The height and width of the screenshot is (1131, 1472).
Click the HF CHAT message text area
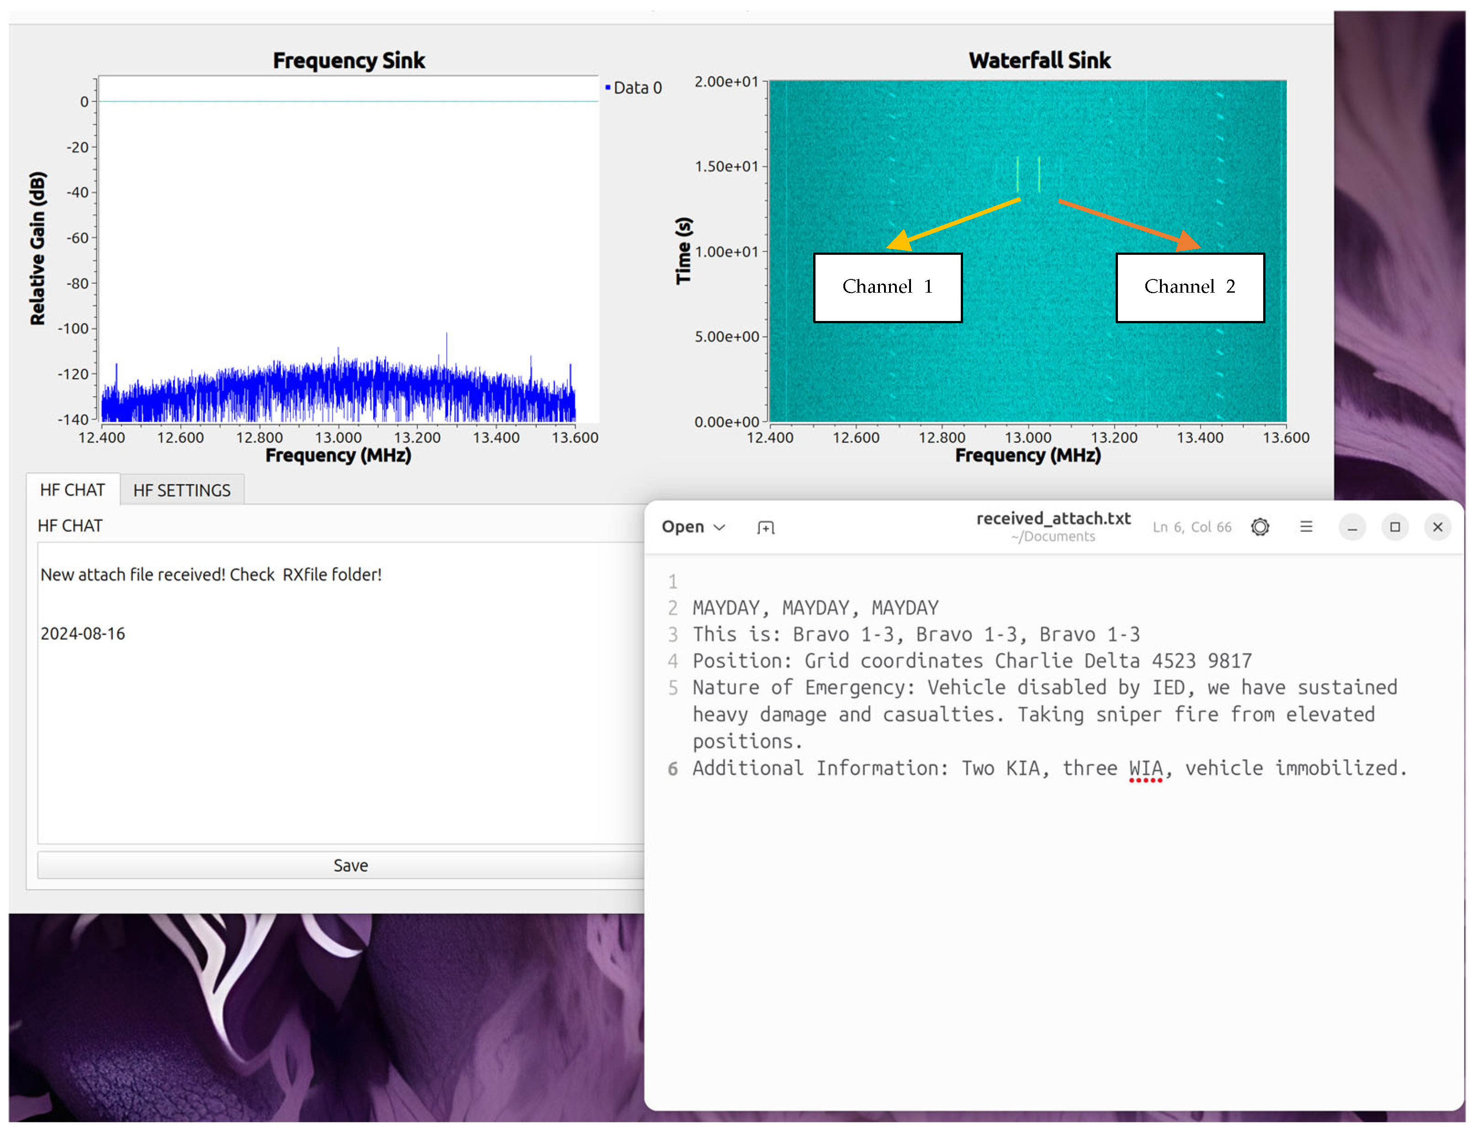click(x=341, y=694)
